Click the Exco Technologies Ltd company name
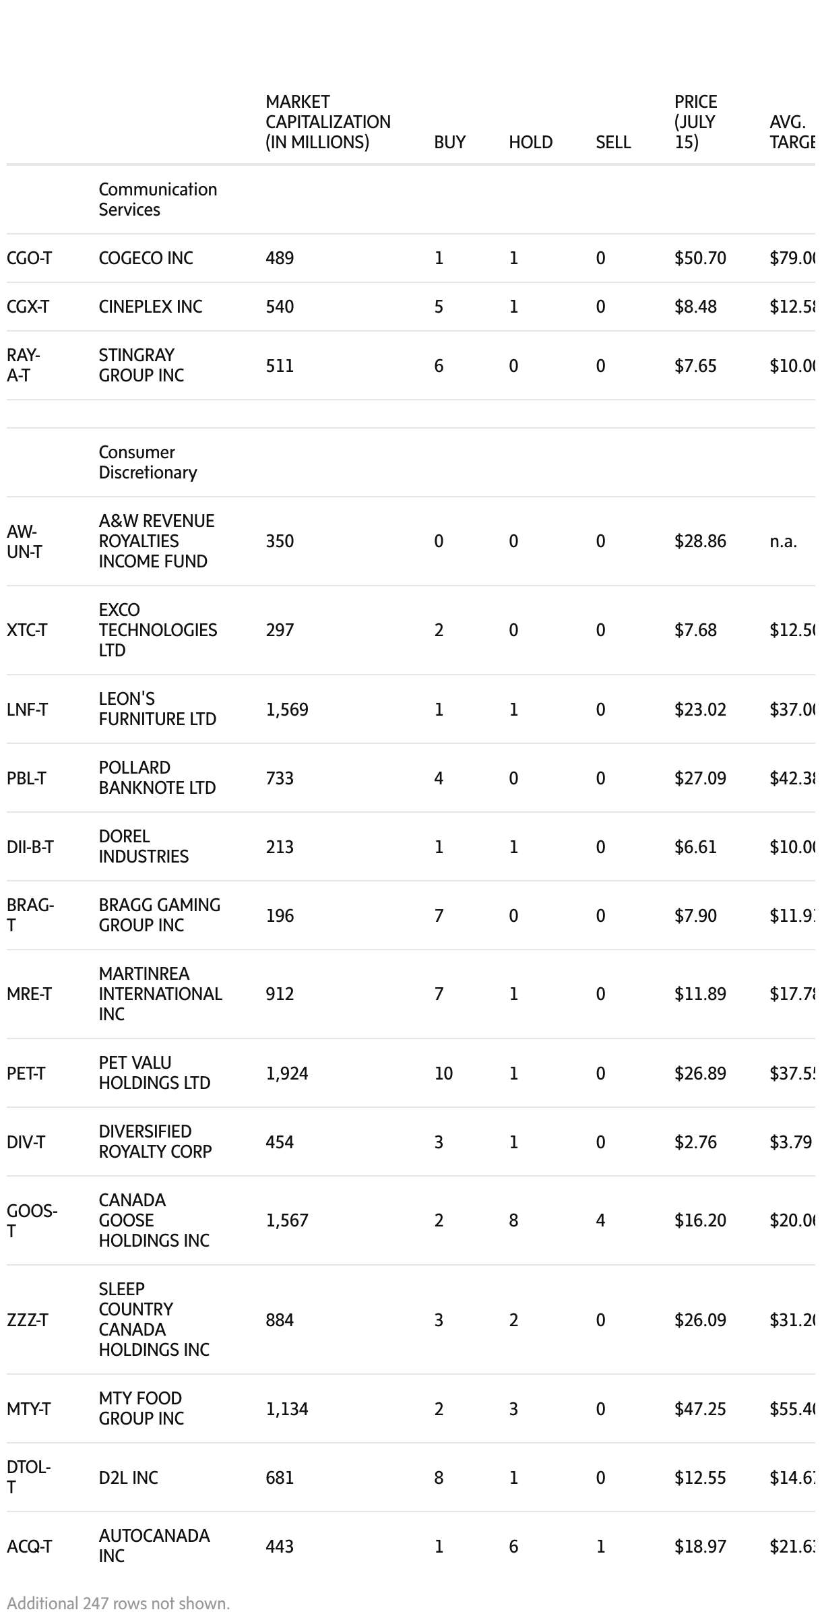Viewport: 822px width, 1620px height. tap(158, 630)
